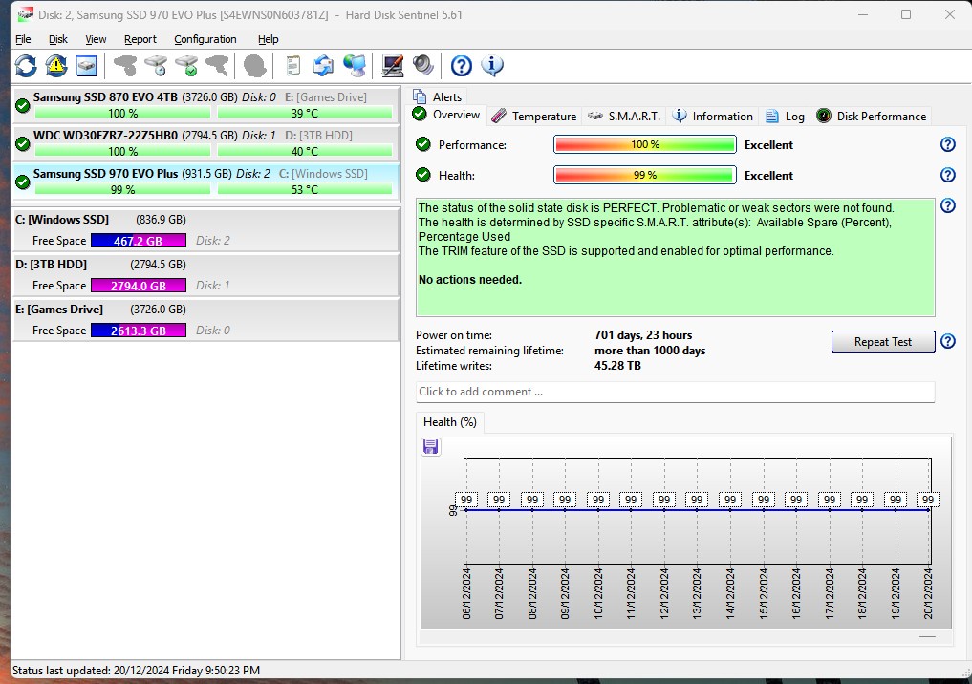Click the blue Refresh arrows toolbar icon
Screen dimensions: 972x684
[x=26, y=66]
